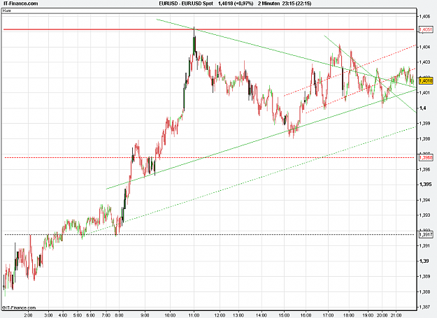Click the 1,393 price axis label
The image size is (437, 318).
pos(424,215)
